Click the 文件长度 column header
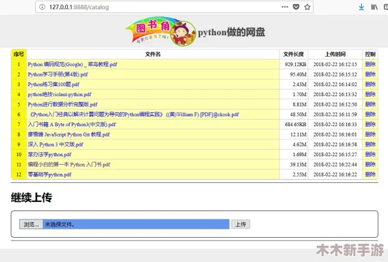This screenshot has width=388, height=262. pos(293,54)
